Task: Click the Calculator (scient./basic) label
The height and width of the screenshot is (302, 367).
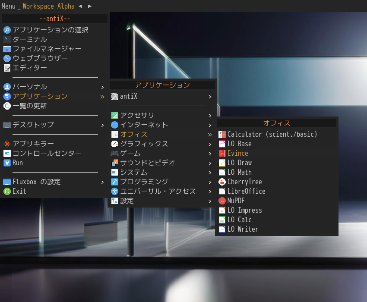Action: pyautogui.click(x=272, y=134)
